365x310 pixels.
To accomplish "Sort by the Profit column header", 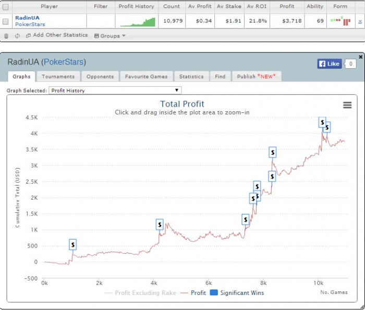I will point(287,7).
